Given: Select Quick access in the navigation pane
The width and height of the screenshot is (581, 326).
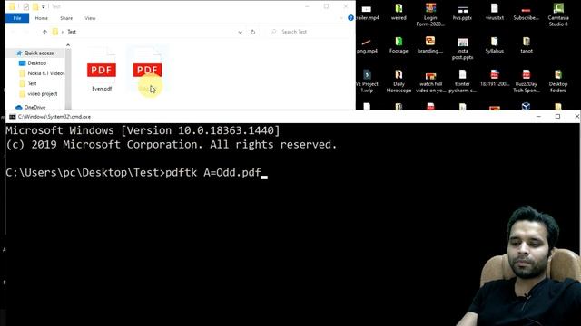Looking at the screenshot, I should tap(38, 53).
